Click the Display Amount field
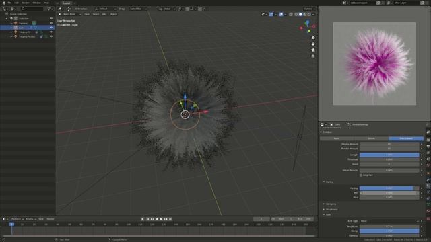Image resolution: width=431 pixels, height=242 pixels. [389, 144]
